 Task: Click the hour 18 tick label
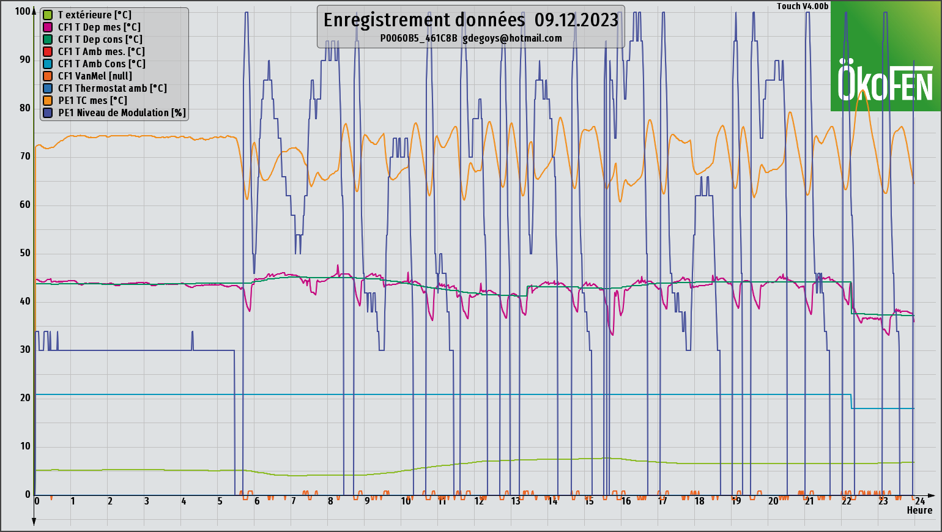coord(699,501)
